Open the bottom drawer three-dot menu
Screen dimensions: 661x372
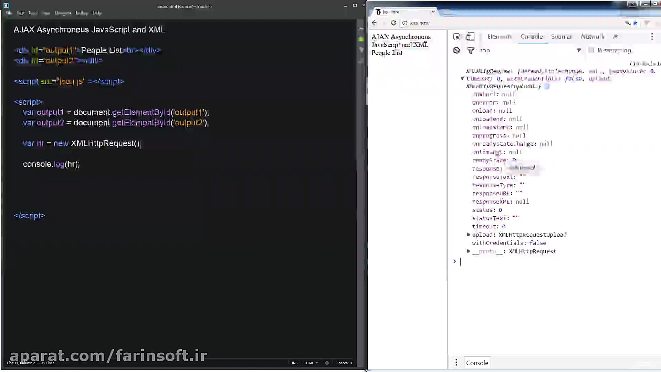click(456, 362)
